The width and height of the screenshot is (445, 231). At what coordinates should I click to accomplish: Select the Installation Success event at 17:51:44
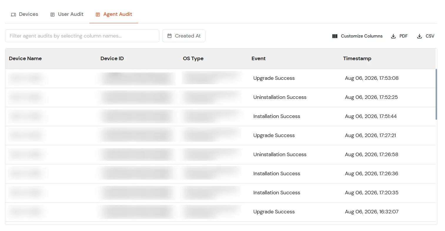[277, 116]
